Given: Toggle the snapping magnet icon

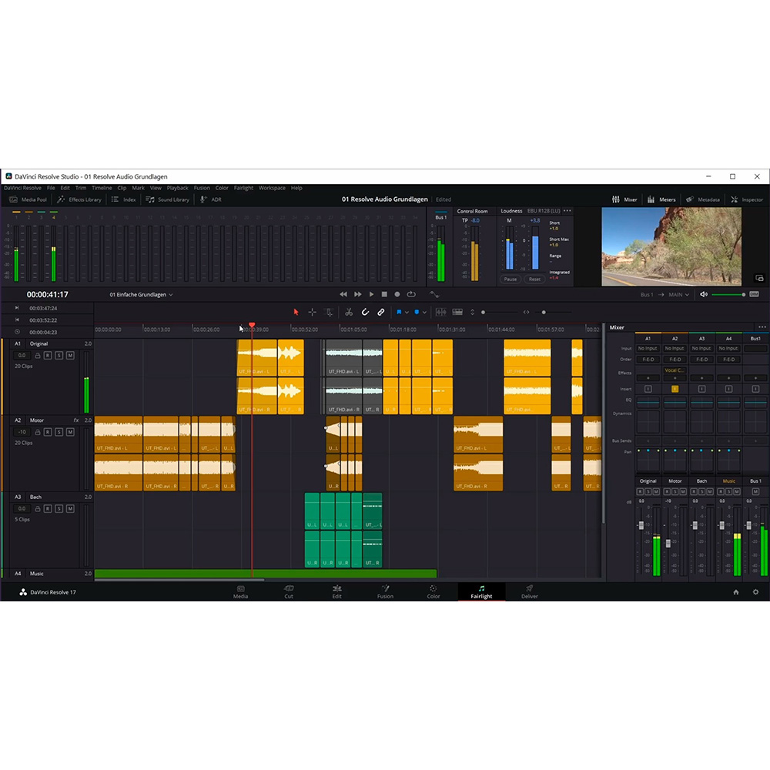Looking at the screenshot, I should [x=365, y=312].
